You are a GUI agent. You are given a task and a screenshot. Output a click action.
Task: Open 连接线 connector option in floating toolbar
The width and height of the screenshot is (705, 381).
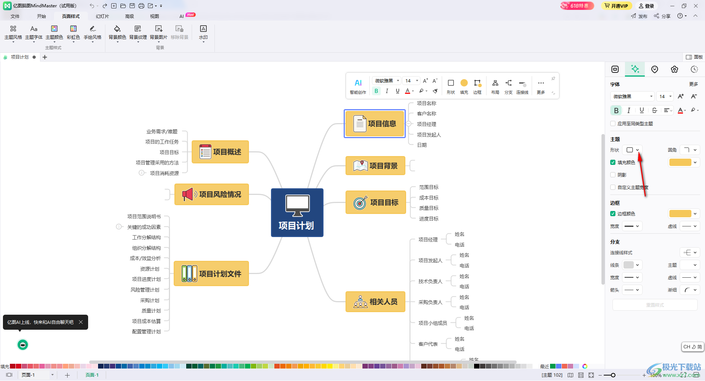522,86
